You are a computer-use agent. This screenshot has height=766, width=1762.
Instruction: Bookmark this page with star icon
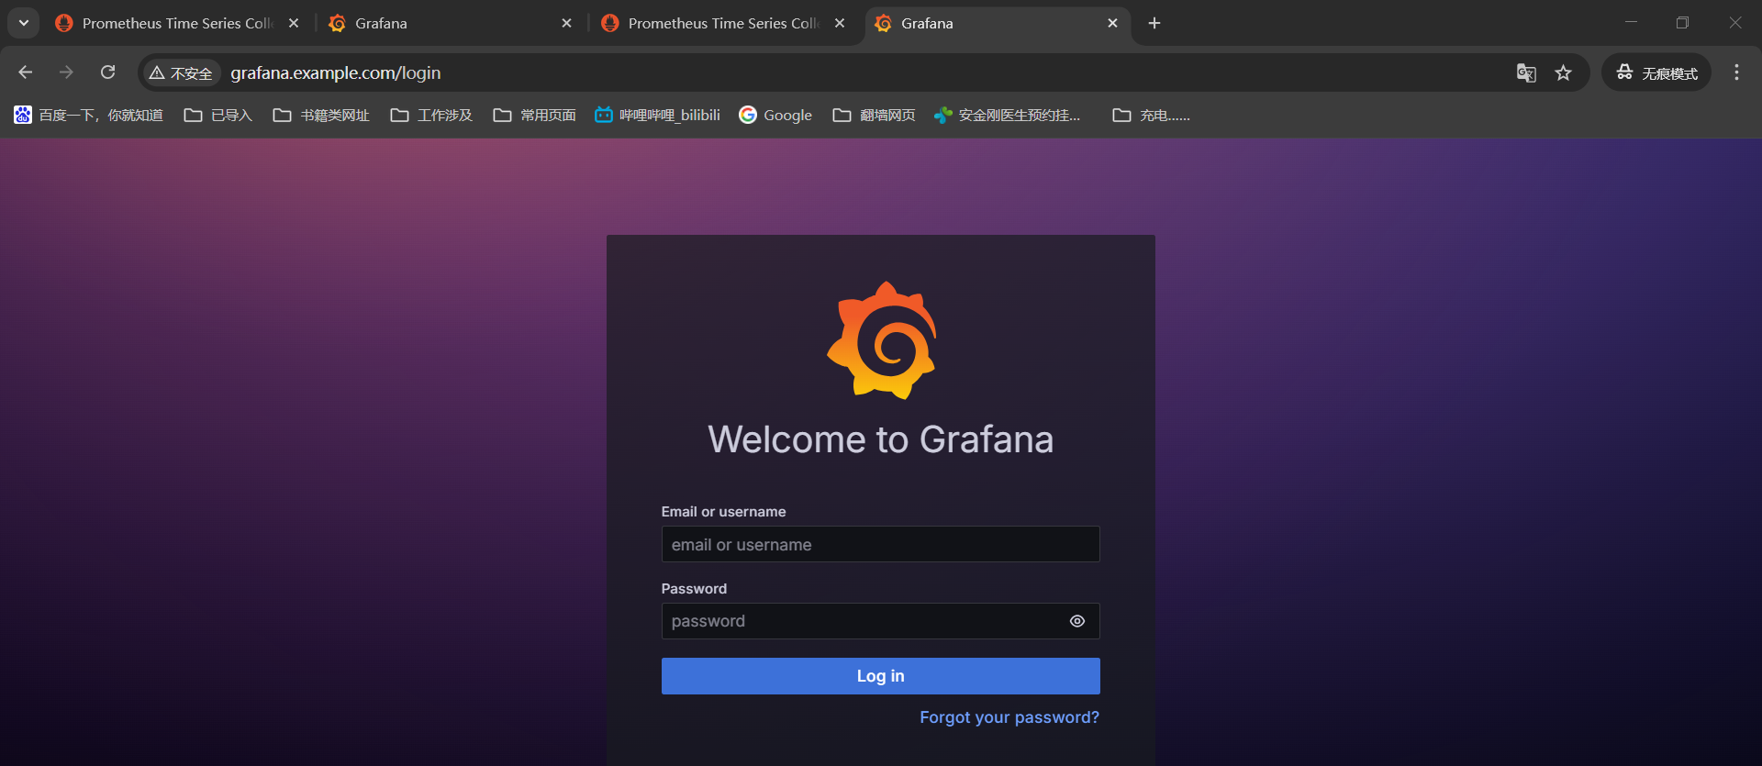1564,72
